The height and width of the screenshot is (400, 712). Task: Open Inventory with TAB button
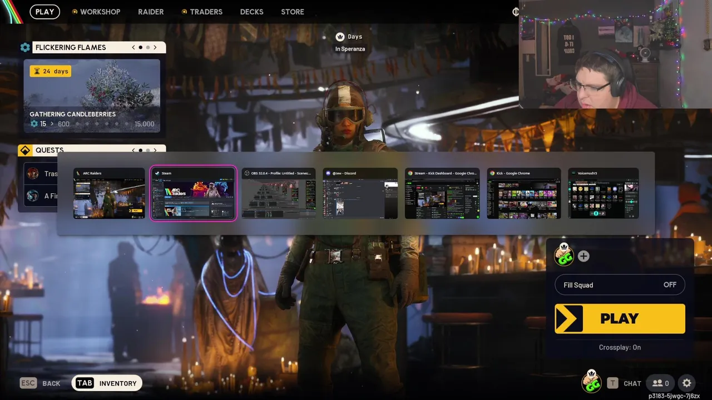click(107, 383)
